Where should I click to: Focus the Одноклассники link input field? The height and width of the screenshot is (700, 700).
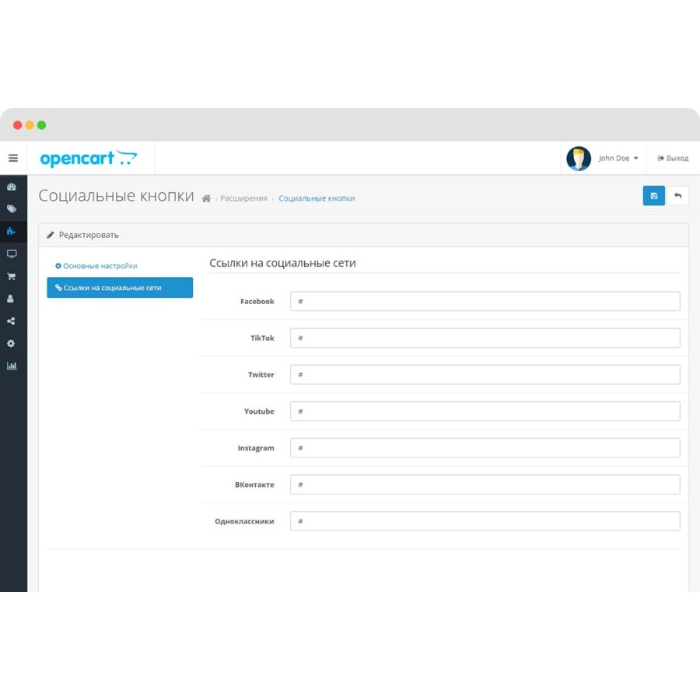click(x=485, y=521)
